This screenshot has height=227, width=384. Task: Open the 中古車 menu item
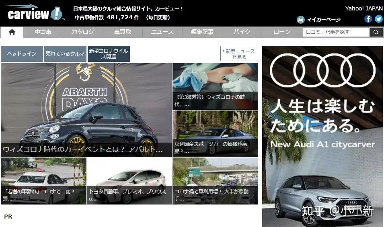pyautogui.click(x=42, y=32)
